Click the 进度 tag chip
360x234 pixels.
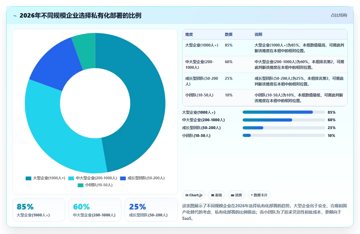click(x=236, y=195)
